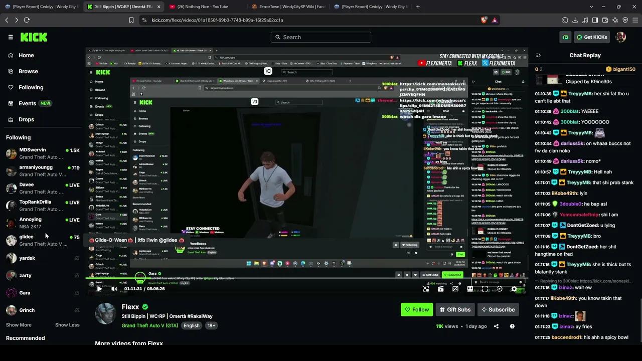This screenshot has height=361, width=642.
Task: Share this video via share icon
Action: pyautogui.click(x=496, y=326)
